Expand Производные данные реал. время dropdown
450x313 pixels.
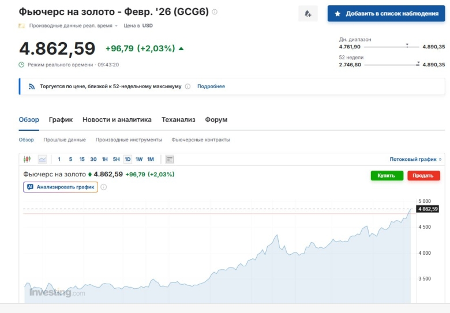click(x=73, y=26)
